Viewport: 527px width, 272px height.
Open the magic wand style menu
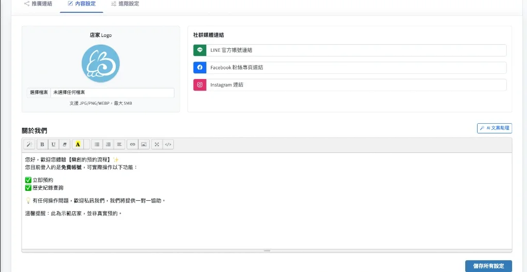point(29,145)
